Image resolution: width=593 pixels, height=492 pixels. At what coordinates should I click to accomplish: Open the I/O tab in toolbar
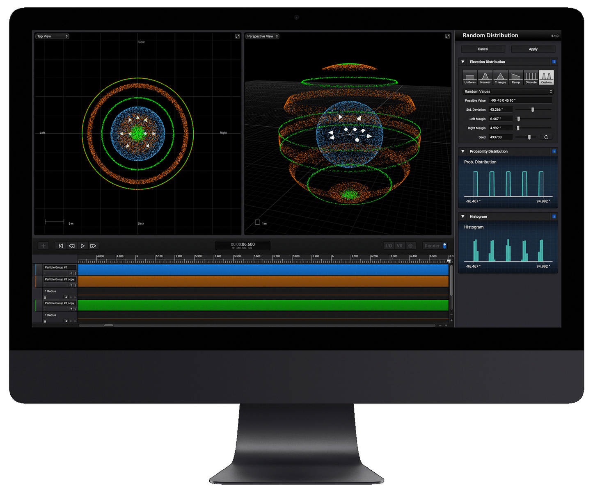click(x=389, y=246)
